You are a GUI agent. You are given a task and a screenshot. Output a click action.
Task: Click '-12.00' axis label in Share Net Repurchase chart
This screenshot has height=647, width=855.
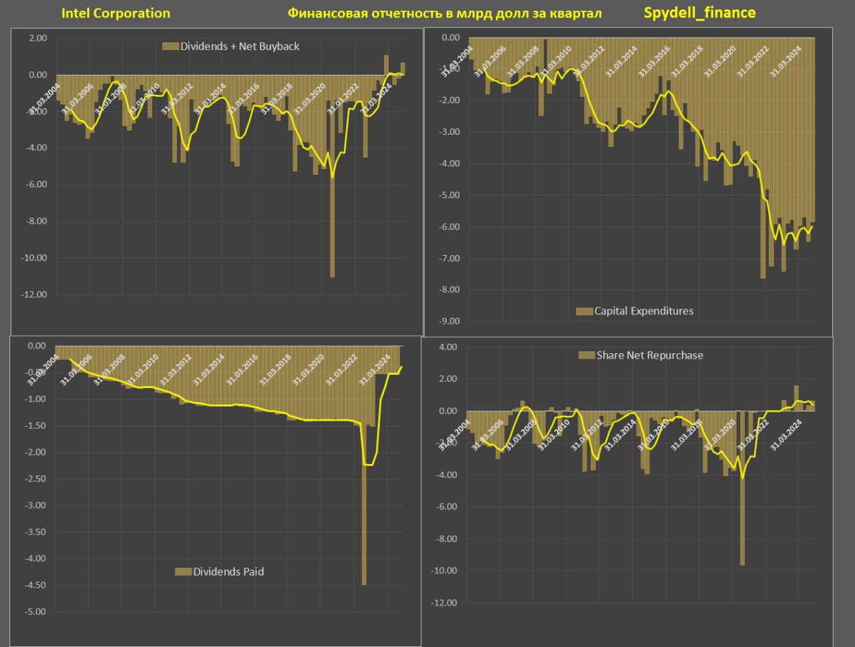click(445, 603)
